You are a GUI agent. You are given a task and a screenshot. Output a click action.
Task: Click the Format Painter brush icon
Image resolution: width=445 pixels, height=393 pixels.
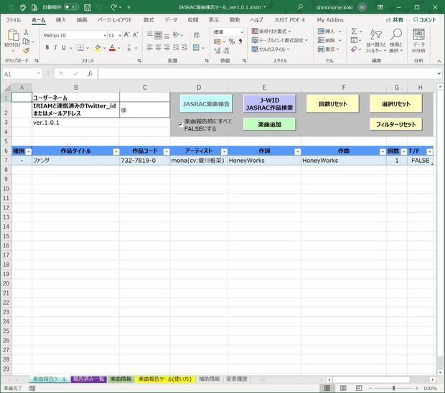26,51
